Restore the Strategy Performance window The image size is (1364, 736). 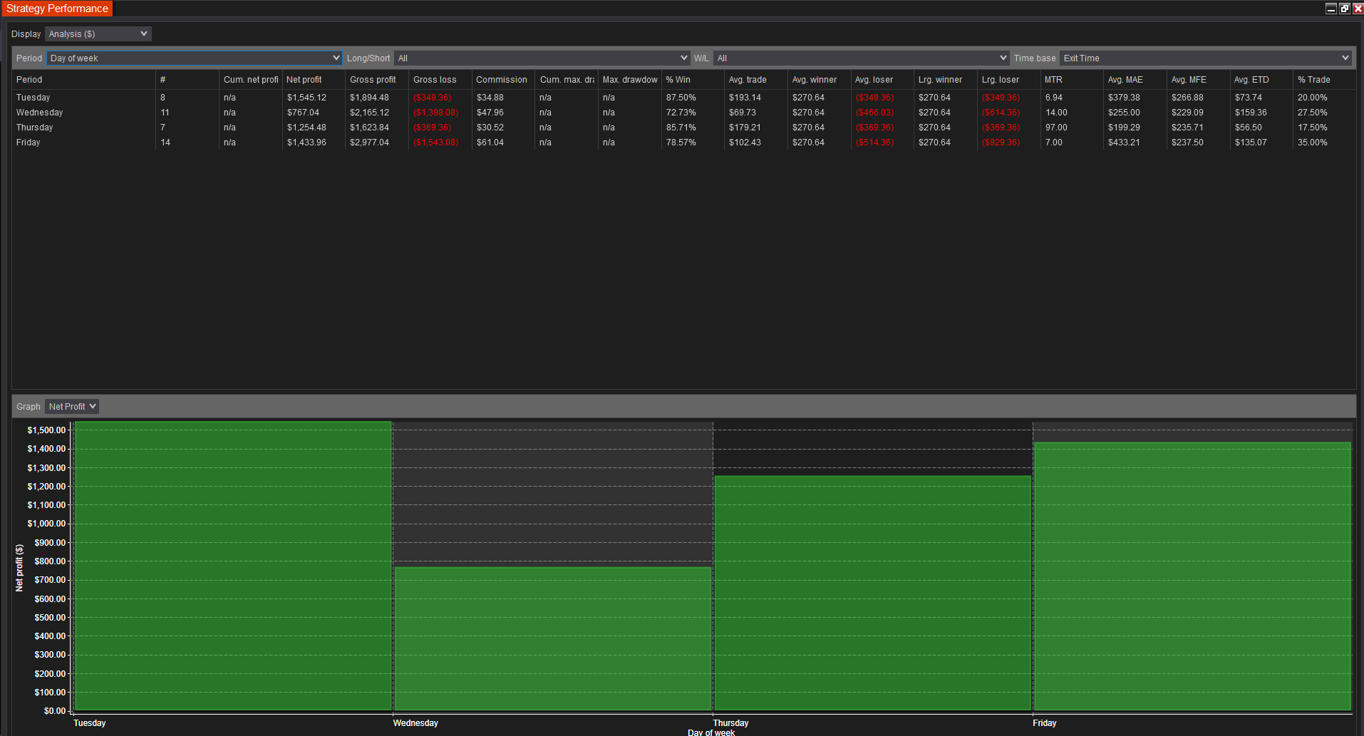coord(1344,9)
